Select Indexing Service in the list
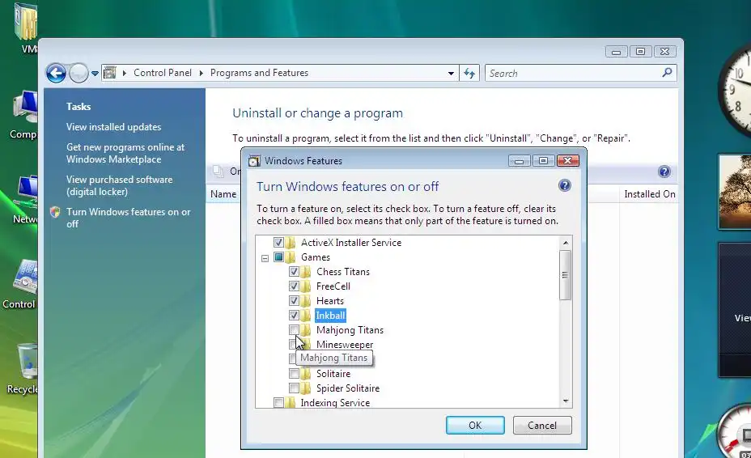 click(x=335, y=403)
